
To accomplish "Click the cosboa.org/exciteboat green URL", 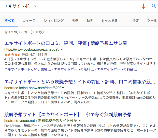I will pyautogui.click(x=32, y=49).
